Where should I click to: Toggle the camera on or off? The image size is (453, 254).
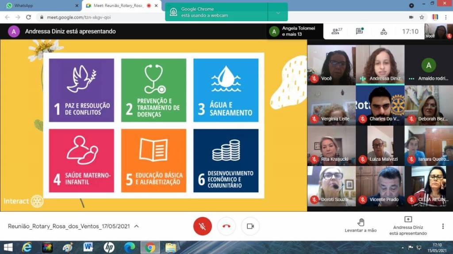250,226
